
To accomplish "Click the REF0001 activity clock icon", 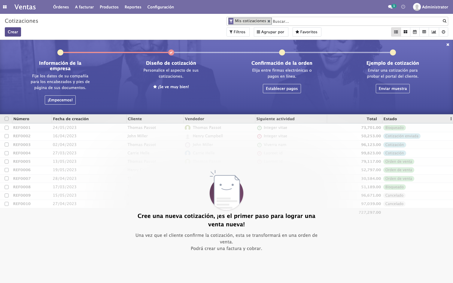I will pos(259,128).
